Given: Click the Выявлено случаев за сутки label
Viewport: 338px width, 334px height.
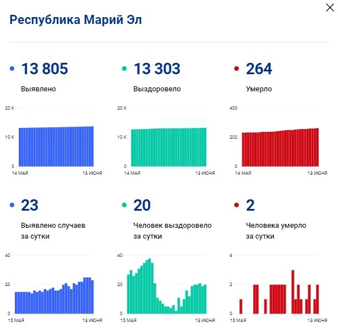Looking at the screenshot, I should point(53,231).
